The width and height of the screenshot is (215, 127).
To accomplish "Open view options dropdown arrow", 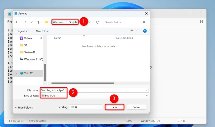I will (136, 31).
